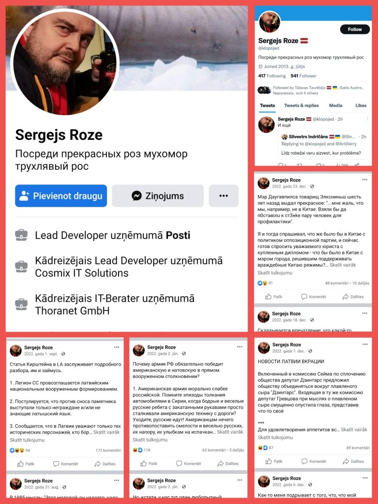
Task: Open the 172 komentāri link on 1 Sept post
Action: (x=108, y=450)
